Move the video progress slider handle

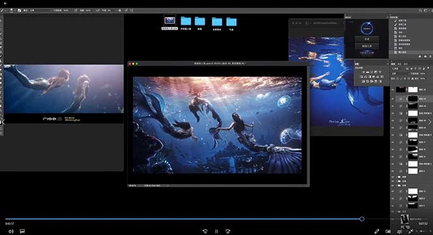pos(362,219)
